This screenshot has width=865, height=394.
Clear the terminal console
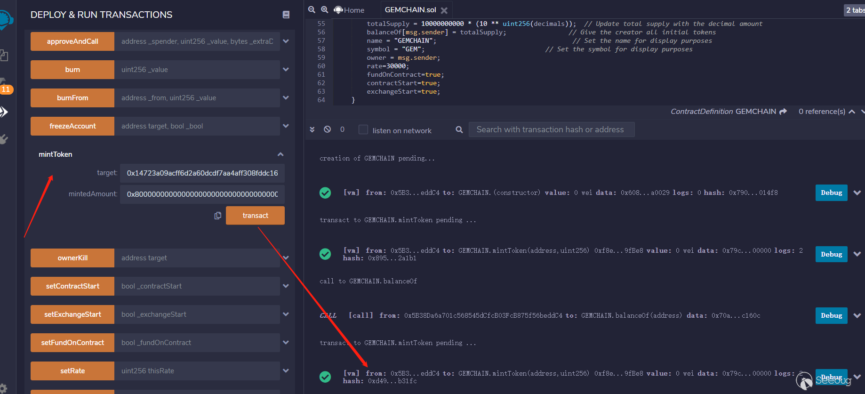[328, 129]
